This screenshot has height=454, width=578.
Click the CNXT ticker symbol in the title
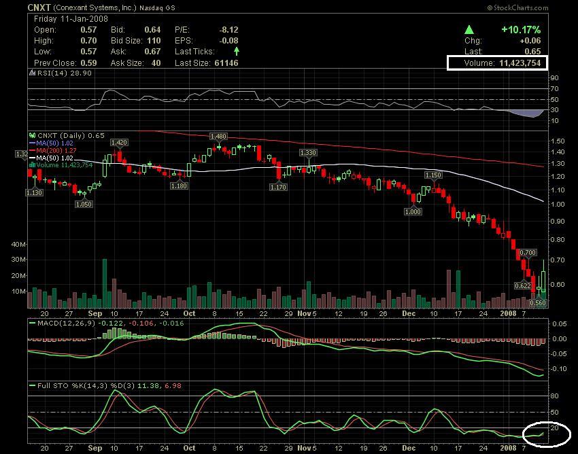tap(39, 7)
